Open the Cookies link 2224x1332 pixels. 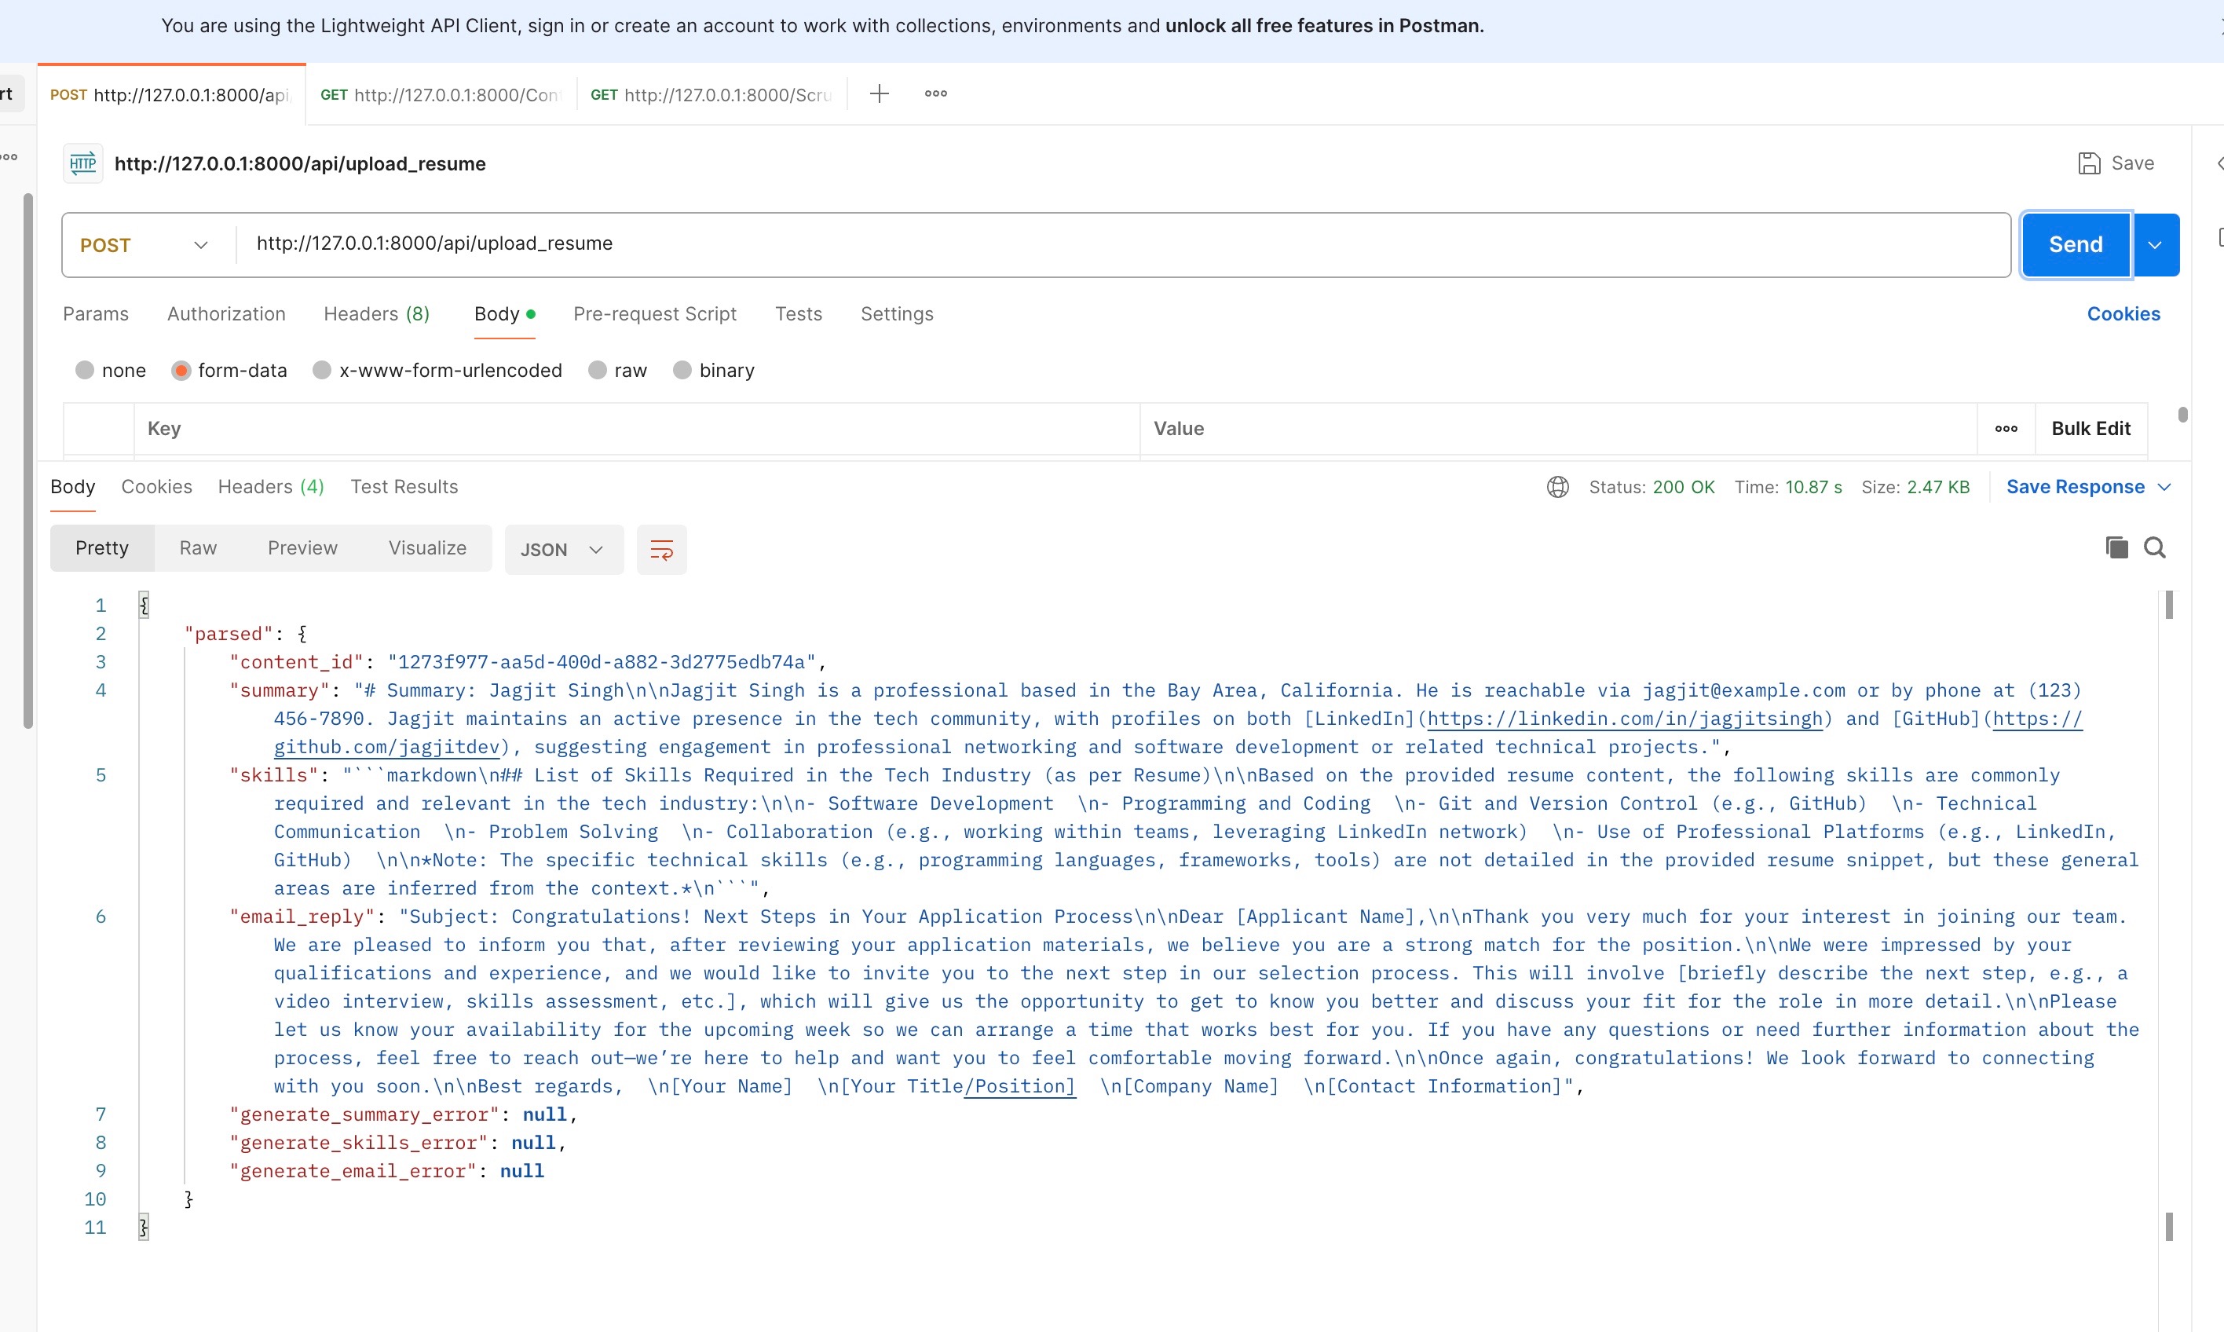[x=2123, y=313]
